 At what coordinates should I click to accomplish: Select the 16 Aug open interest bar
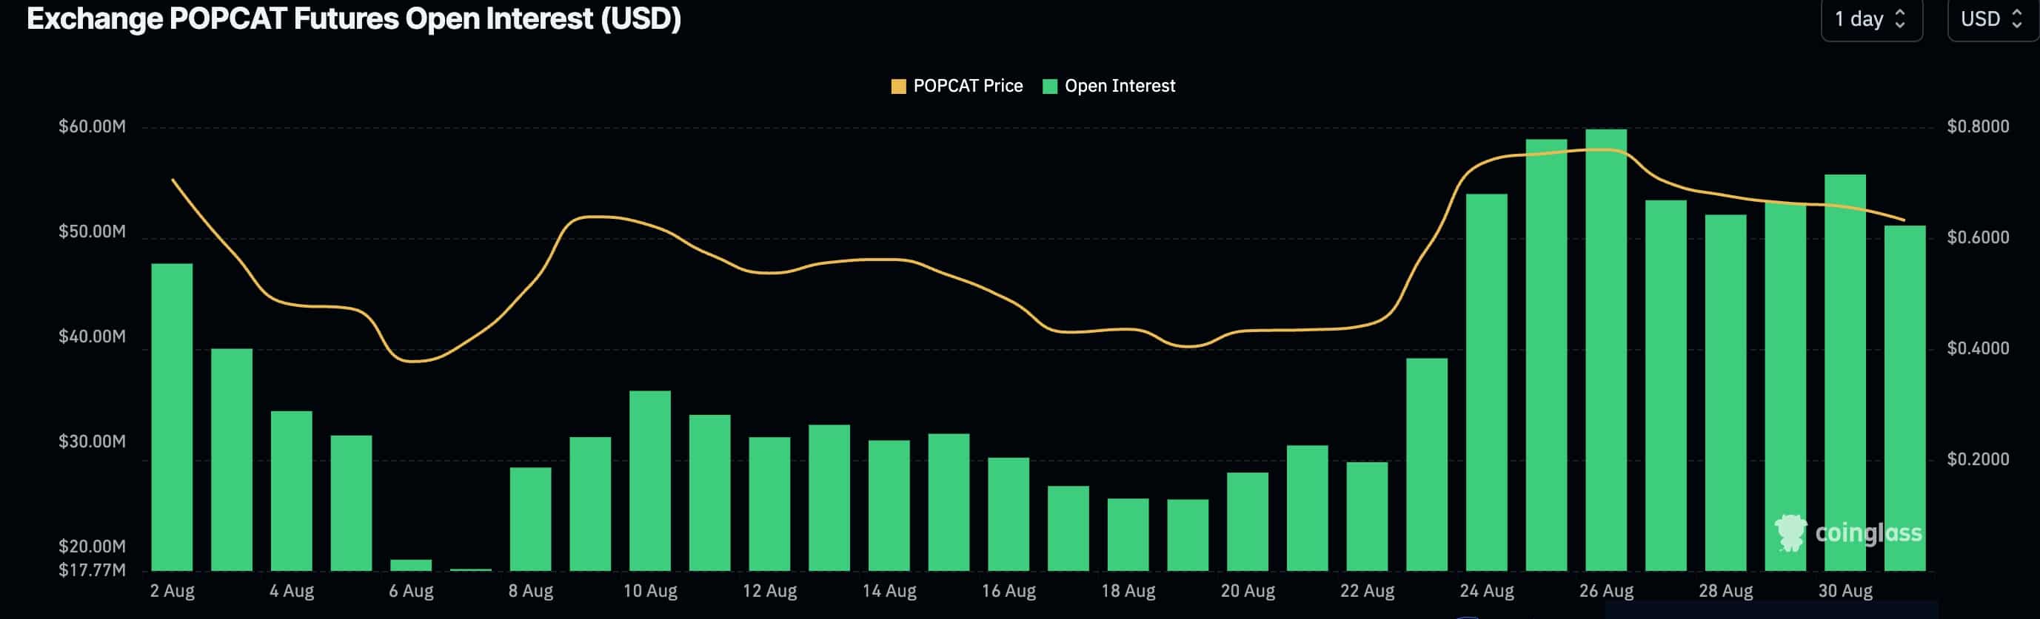pos(1009,515)
